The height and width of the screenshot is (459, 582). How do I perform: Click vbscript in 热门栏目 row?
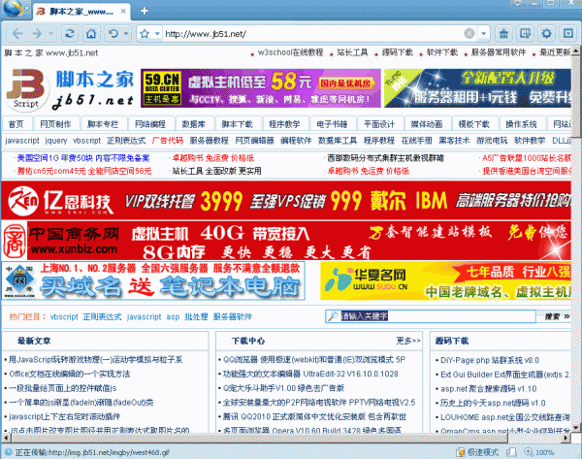pyautogui.click(x=64, y=316)
